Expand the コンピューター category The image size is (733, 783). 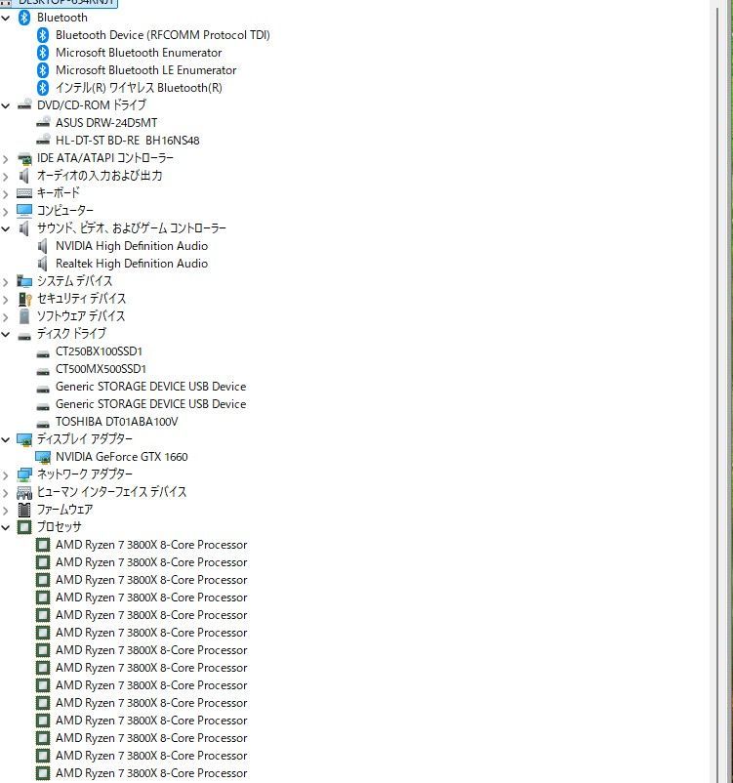6,211
